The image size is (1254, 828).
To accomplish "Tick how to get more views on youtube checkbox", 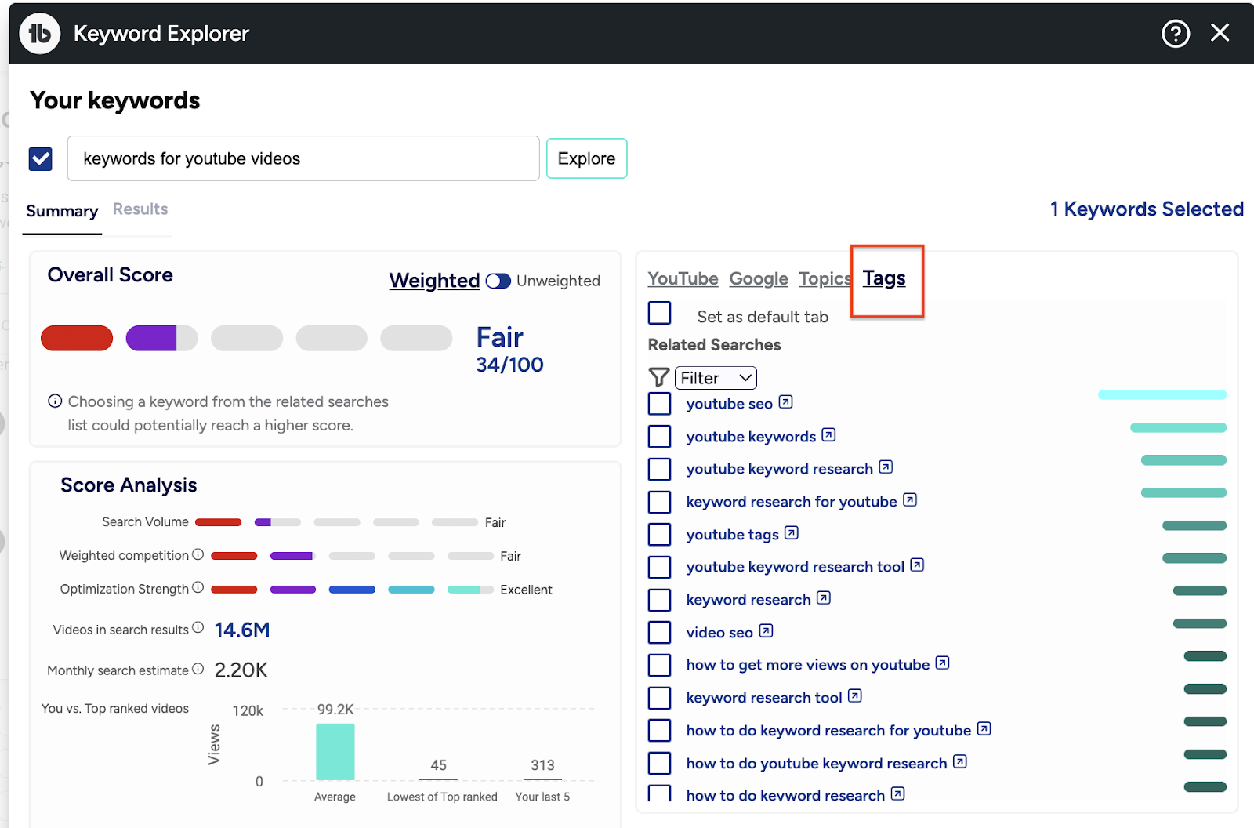I will (660, 665).
